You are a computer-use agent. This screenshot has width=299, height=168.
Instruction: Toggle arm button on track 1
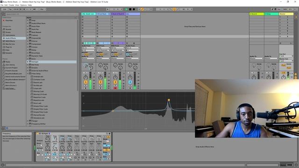click(85, 88)
